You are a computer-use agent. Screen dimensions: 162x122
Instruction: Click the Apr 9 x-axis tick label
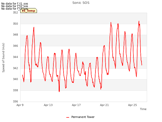pos(20,105)
